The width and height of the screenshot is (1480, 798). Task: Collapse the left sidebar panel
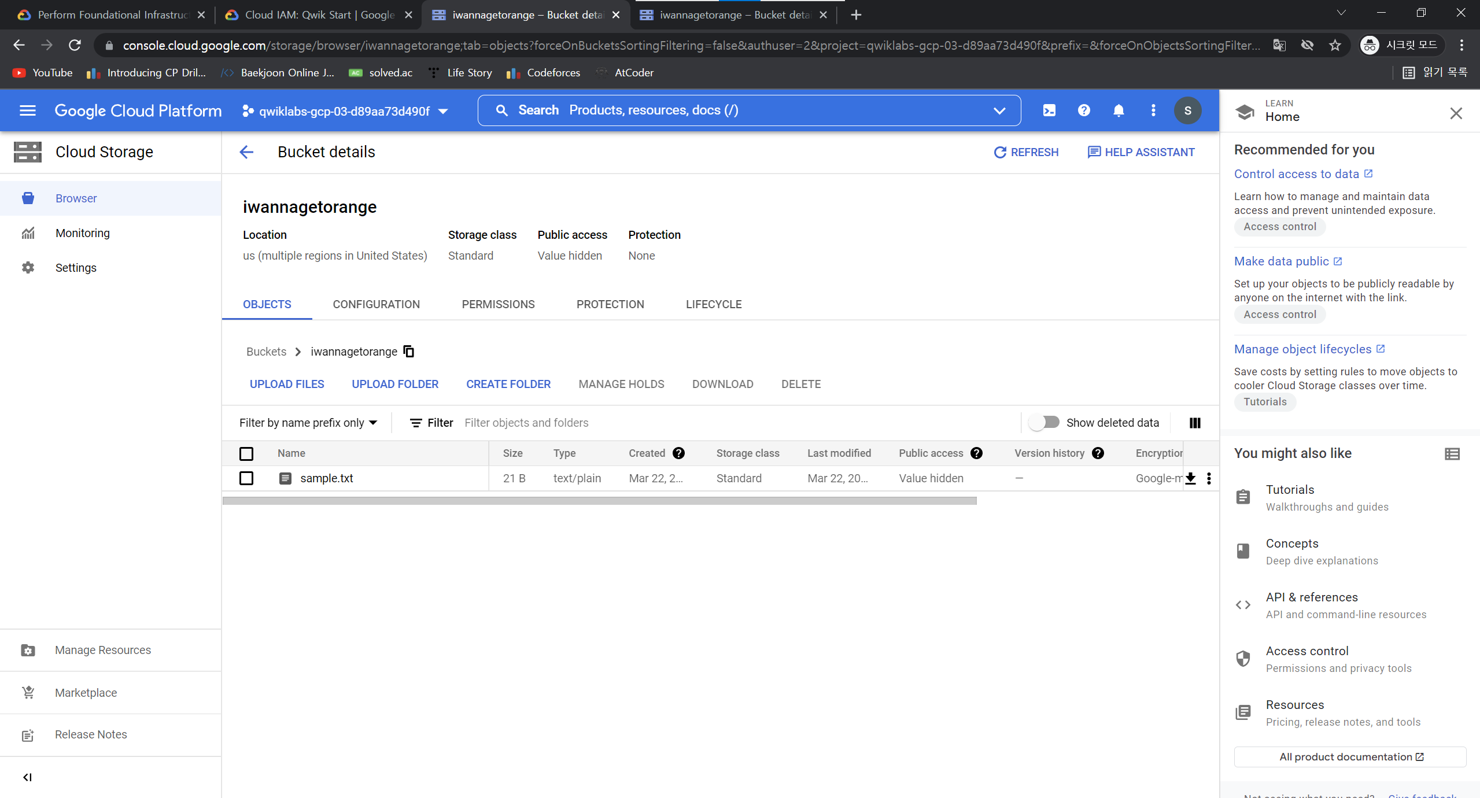(27, 777)
